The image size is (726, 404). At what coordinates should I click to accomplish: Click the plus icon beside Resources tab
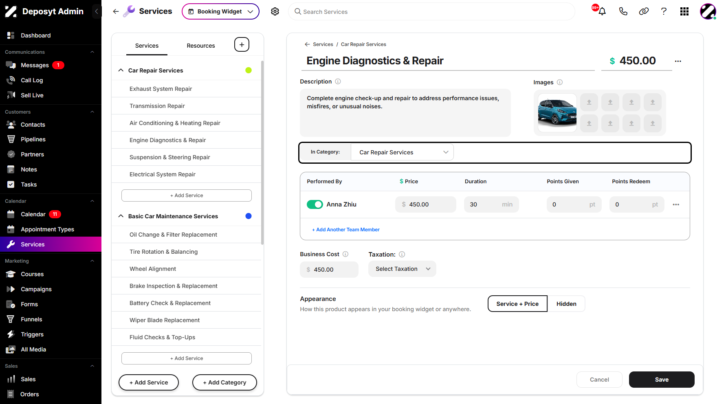[242, 45]
